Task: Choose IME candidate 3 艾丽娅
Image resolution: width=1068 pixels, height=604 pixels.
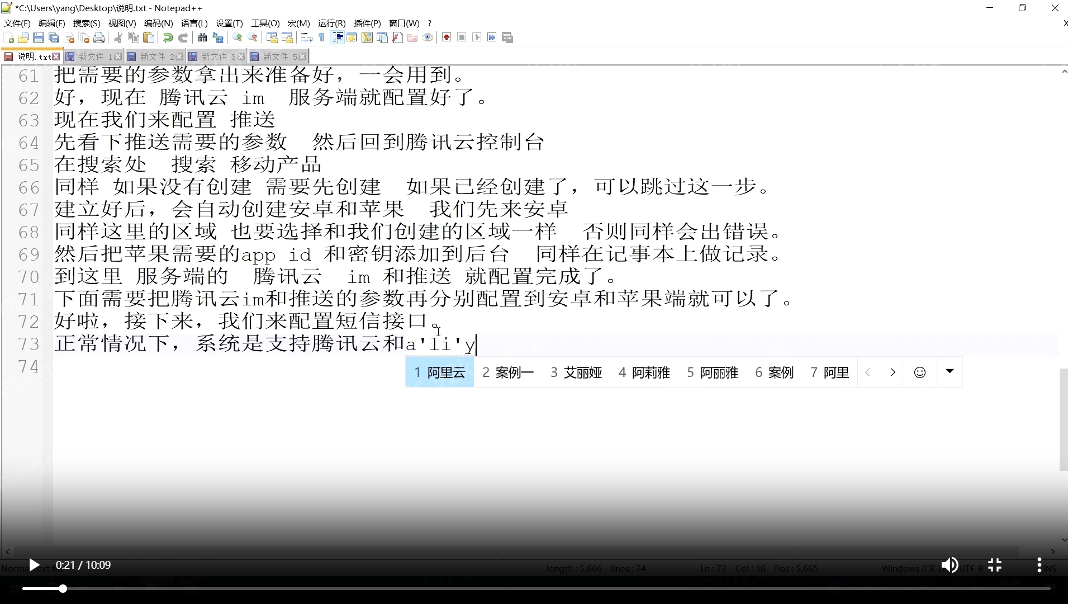Action: click(x=576, y=372)
